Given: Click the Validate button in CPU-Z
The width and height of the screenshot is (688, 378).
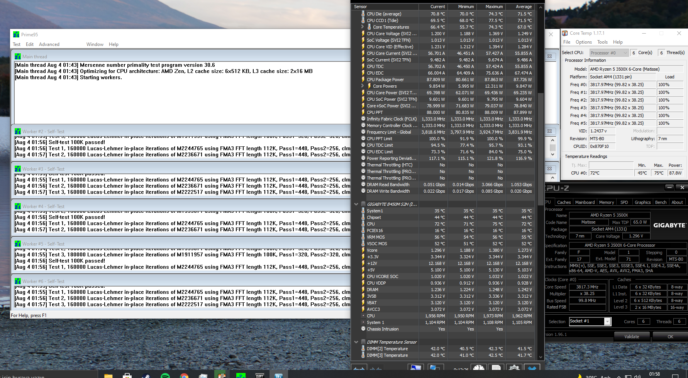Looking at the screenshot, I should point(632,337).
